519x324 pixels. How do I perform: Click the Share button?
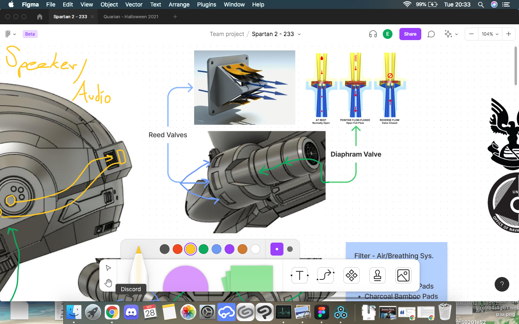point(410,34)
